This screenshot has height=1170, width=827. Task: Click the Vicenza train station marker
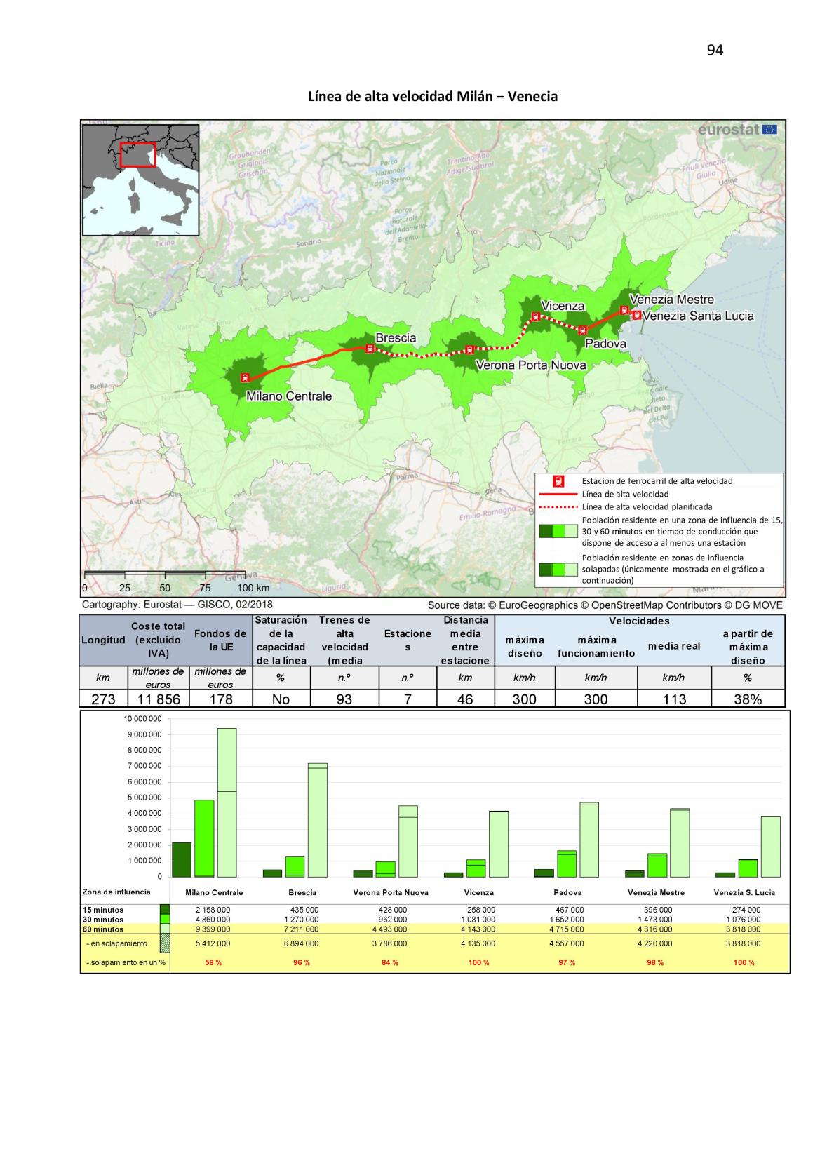pos(536,316)
